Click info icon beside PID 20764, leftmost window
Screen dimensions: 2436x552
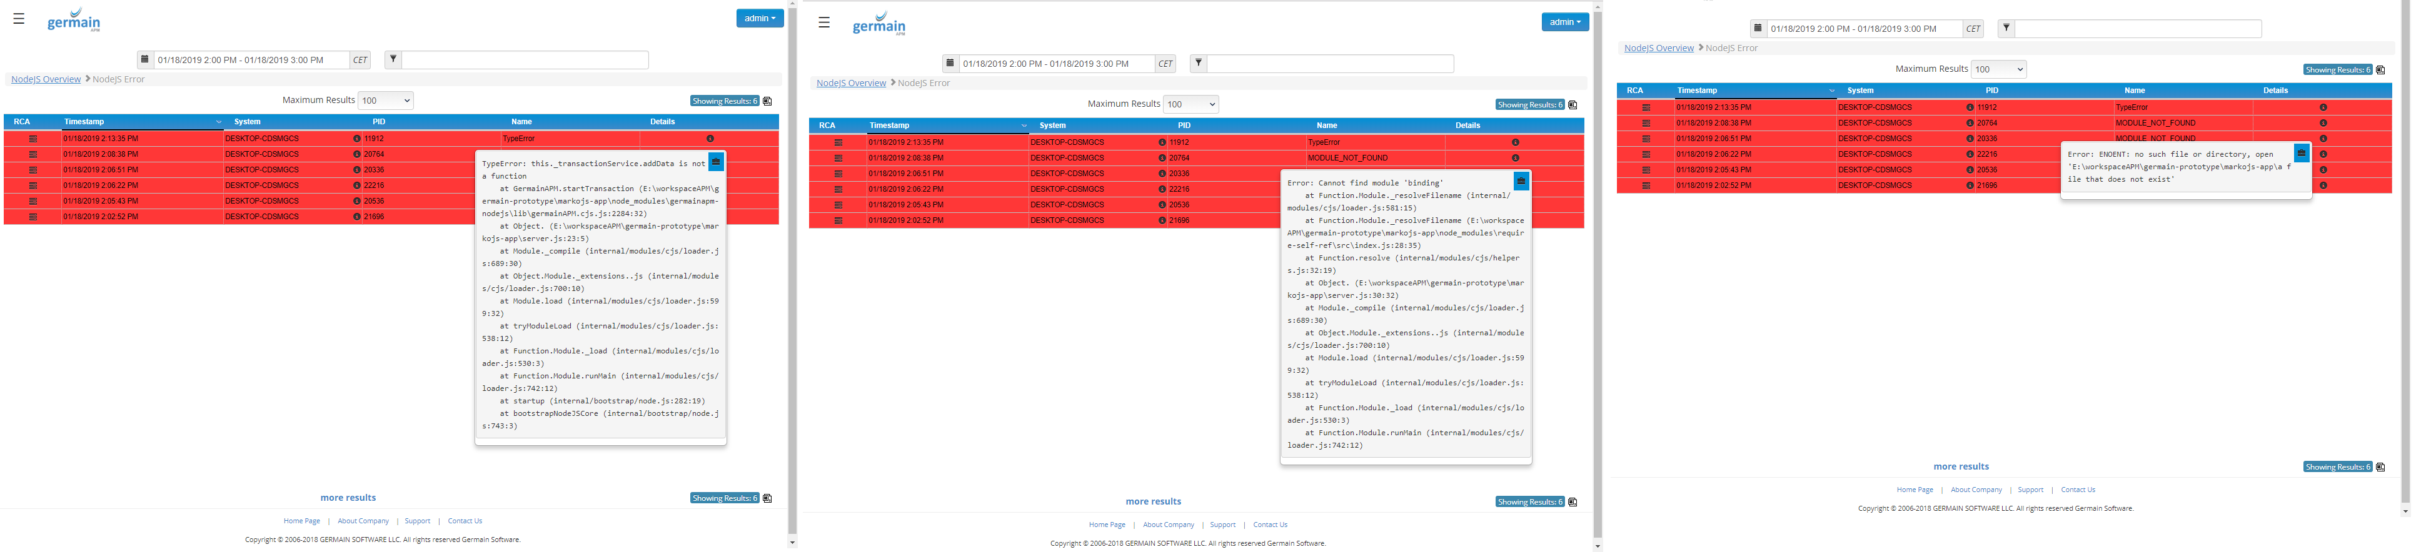[x=356, y=154]
